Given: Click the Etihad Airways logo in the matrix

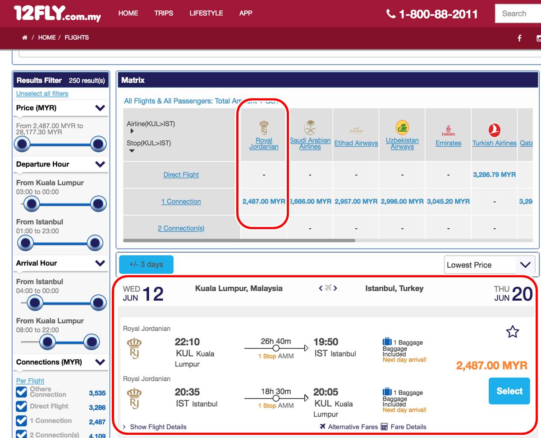Looking at the screenshot, I should tap(356, 130).
